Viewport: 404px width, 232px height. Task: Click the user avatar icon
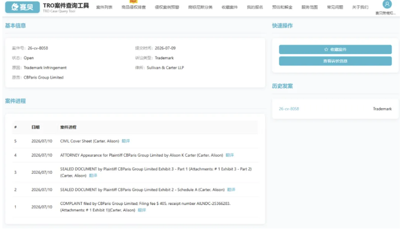[x=387, y=4]
